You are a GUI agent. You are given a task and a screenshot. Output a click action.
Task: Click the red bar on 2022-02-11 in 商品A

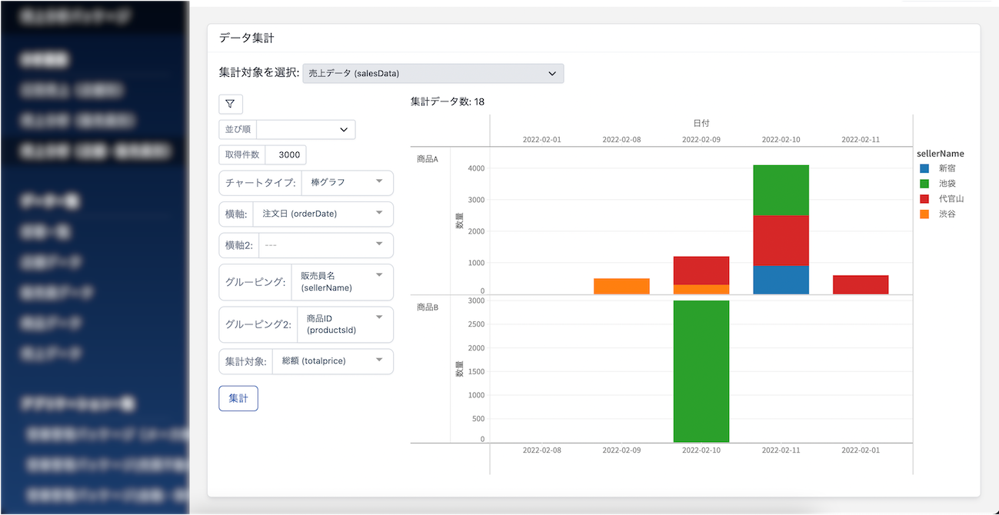tap(861, 284)
